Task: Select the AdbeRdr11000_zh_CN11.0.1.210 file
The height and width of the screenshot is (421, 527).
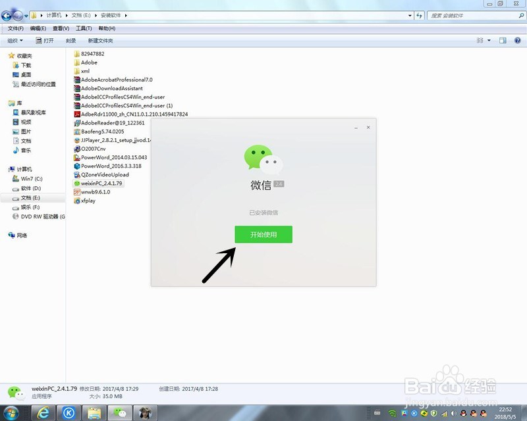Action: click(130, 114)
